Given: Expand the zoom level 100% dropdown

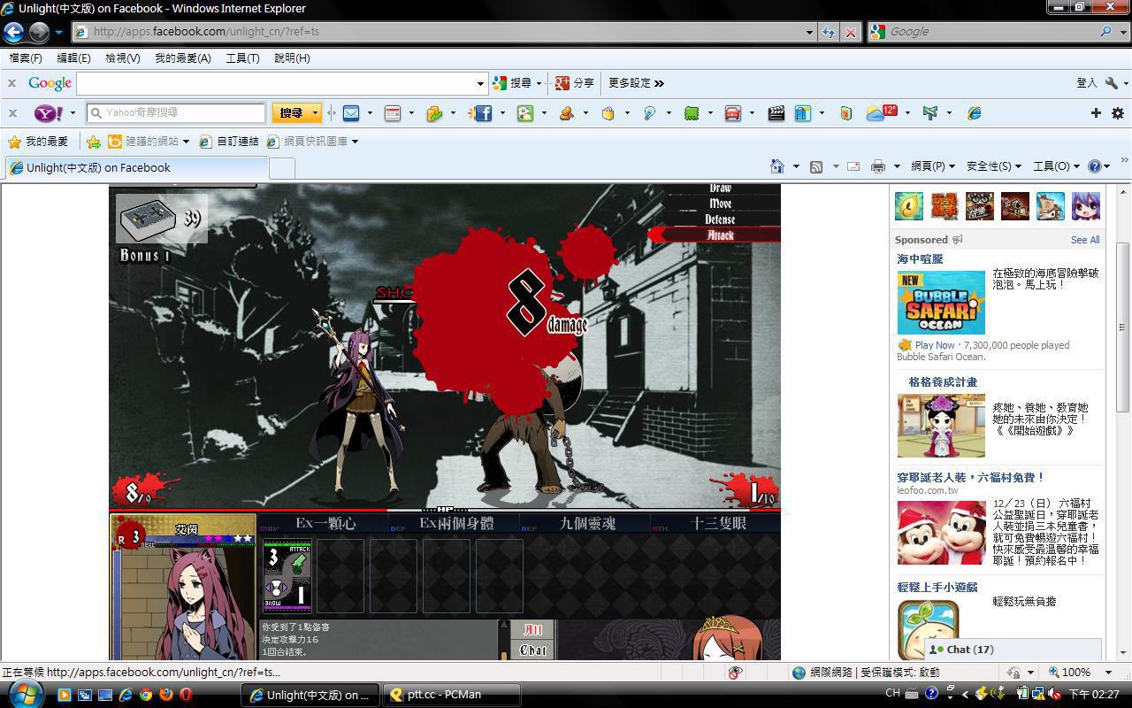Looking at the screenshot, I should [x=1107, y=673].
